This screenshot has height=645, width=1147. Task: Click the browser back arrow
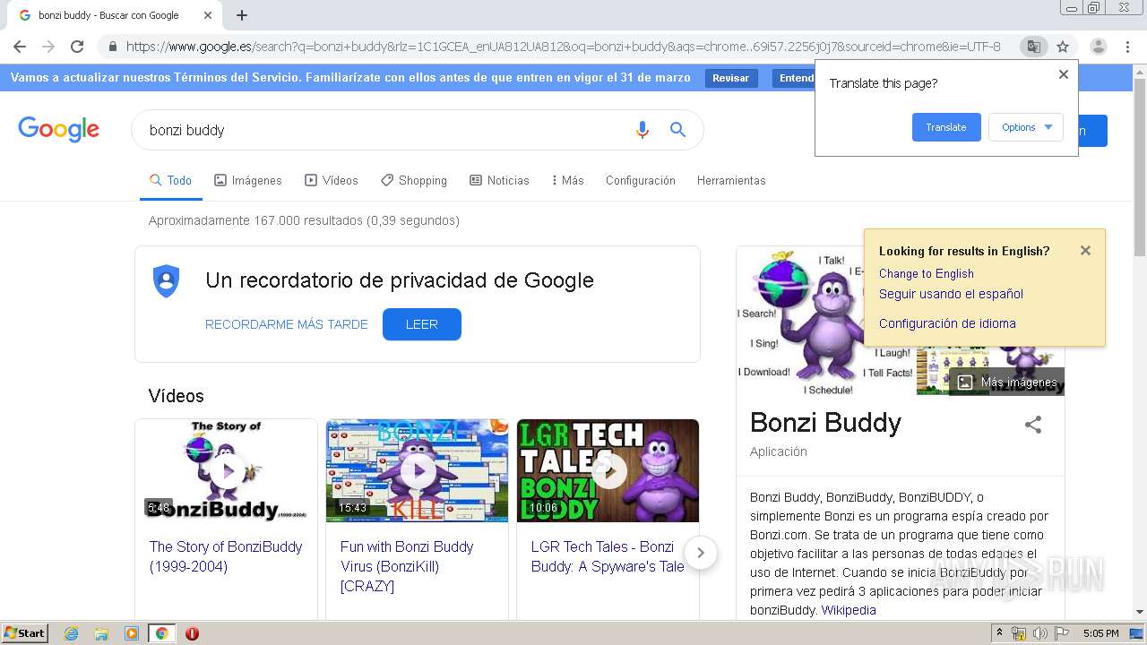20,47
